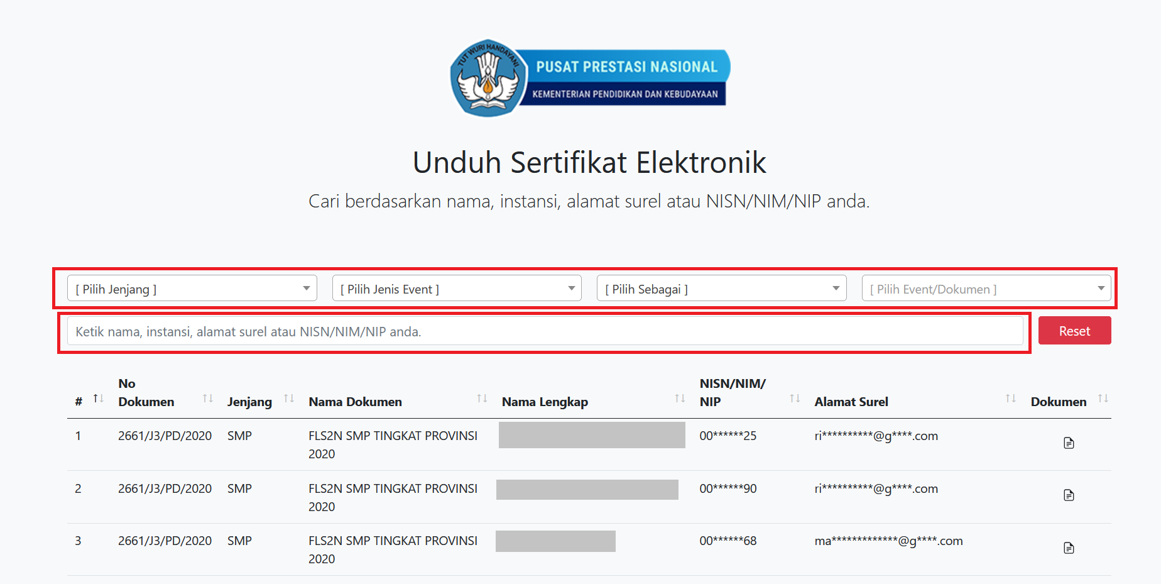Sort by Jenjang column arrows
The height and width of the screenshot is (584, 1161).
(289, 399)
